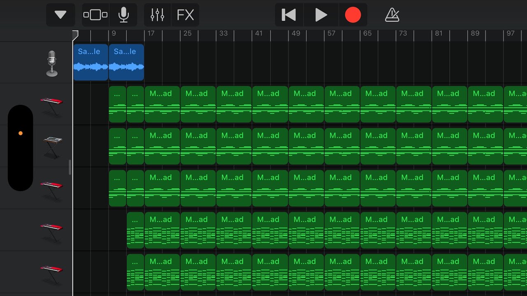Select the first blue Sa...le audio region
527x296 pixels.
click(x=91, y=62)
